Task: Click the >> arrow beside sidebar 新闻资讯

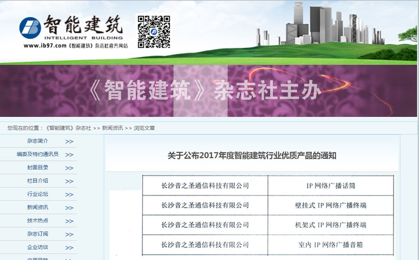Action: (x=69, y=208)
